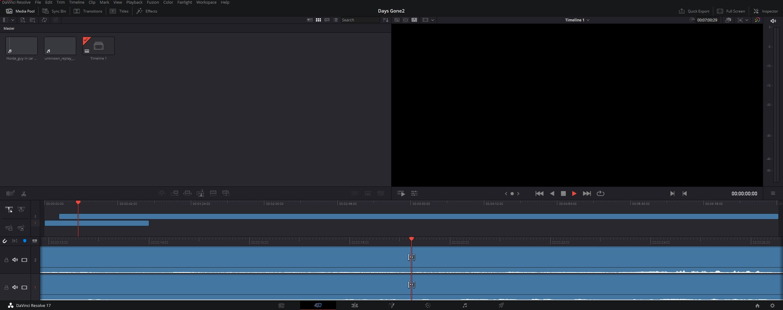Click upper timeline playhead marker
783x310 pixels.
tap(78, 202)
